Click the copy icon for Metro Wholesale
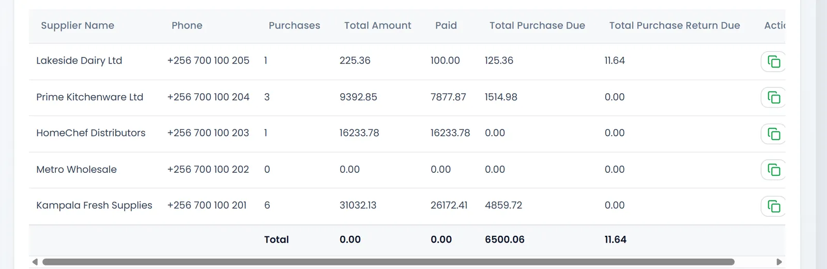Image resolution: width=827 pixels, height=269 pixels. pos(773,170)
